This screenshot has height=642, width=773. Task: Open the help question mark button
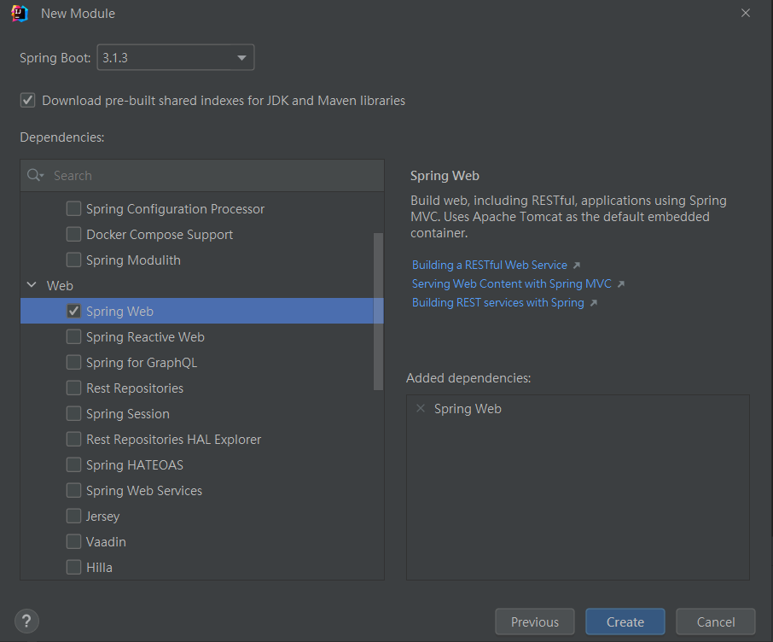(26, 621)
